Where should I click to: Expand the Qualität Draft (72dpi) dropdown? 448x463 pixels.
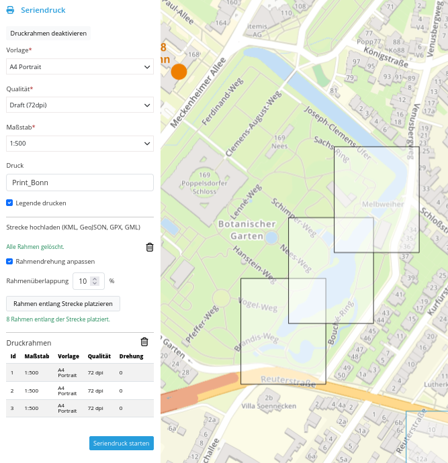[x=80, y=105]
